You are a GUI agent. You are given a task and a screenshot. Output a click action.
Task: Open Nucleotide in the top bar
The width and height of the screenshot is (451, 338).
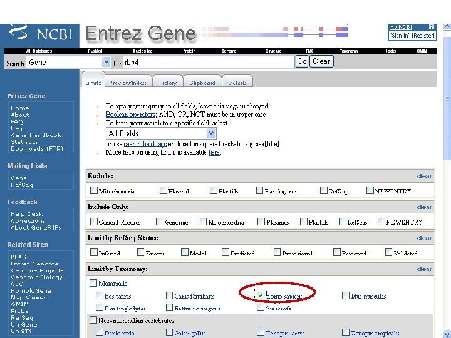[143, 51]
